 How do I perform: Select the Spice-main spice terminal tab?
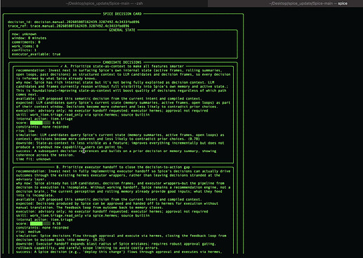point(308,4)
